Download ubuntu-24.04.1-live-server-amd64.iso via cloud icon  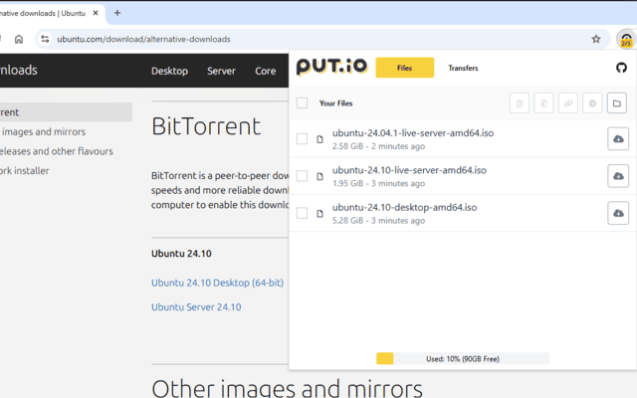pos(618,139)
